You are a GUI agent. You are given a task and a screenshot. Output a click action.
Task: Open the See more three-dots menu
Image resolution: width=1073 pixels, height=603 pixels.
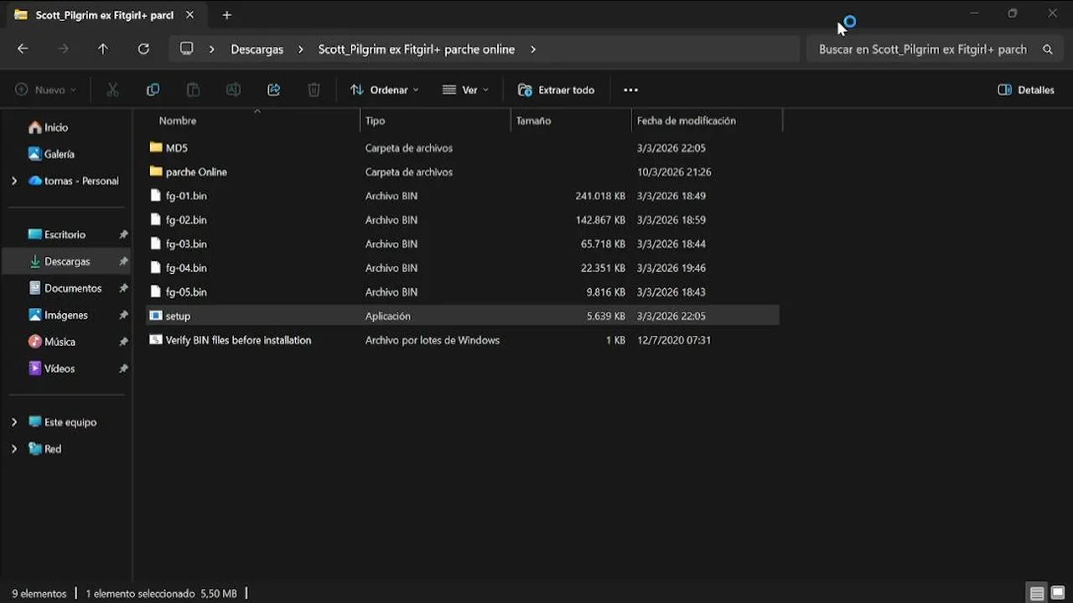pos(630,90)
